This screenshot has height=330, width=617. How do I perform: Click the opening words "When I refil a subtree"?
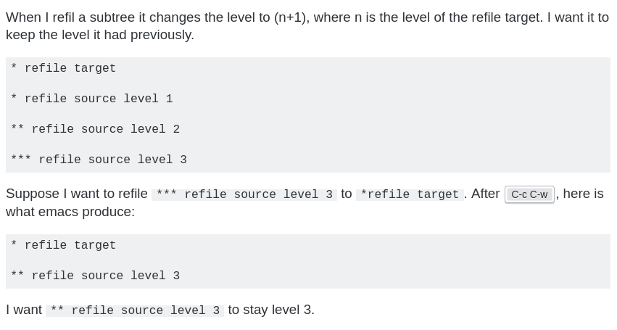[x=75, y=17]
